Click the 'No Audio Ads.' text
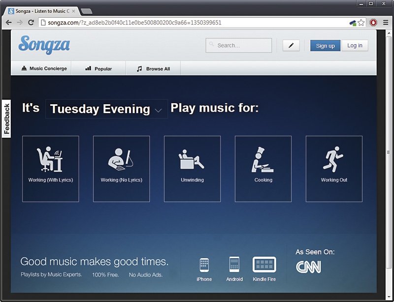Screen dimensions: 394x302 [146, 274]
